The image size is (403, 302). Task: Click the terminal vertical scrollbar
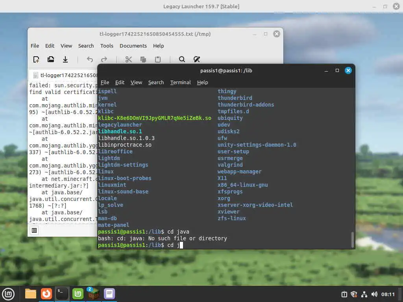coord(352,239)
